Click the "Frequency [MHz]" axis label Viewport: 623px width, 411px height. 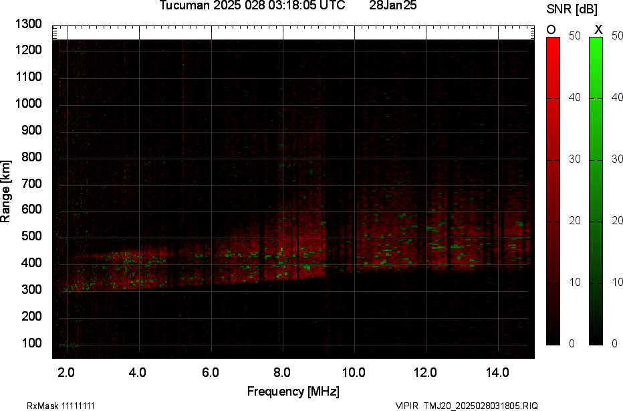coord(293,391)
